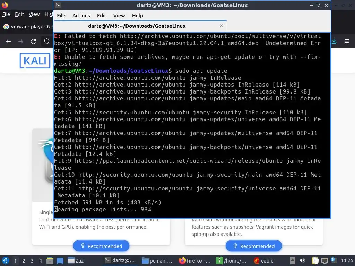Click the Get:5 security.ubuntu.com InRelease line
Image resolution: width=355 pixels, height=266 pixels.
click(180, 112)
